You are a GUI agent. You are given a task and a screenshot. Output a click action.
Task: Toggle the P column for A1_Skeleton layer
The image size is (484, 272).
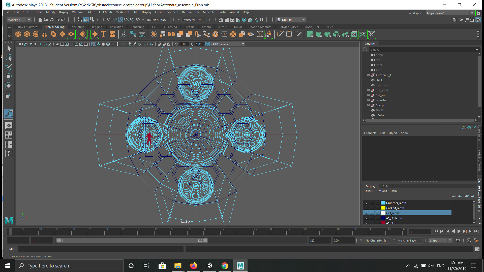tap(372, 218)
